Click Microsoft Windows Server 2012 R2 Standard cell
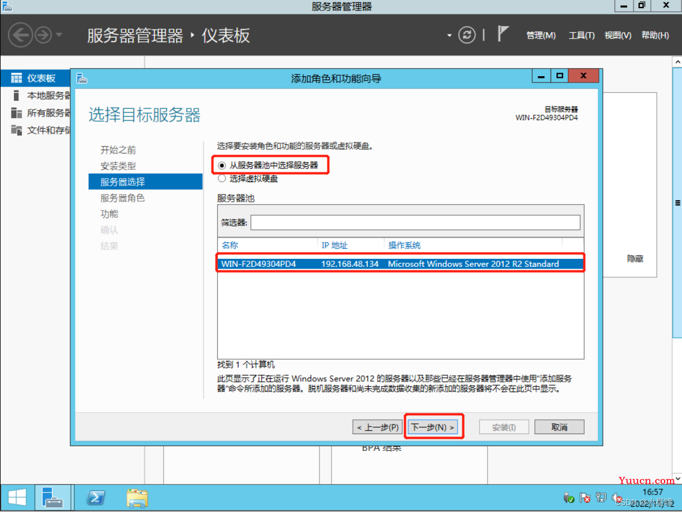 click(473, 264)
